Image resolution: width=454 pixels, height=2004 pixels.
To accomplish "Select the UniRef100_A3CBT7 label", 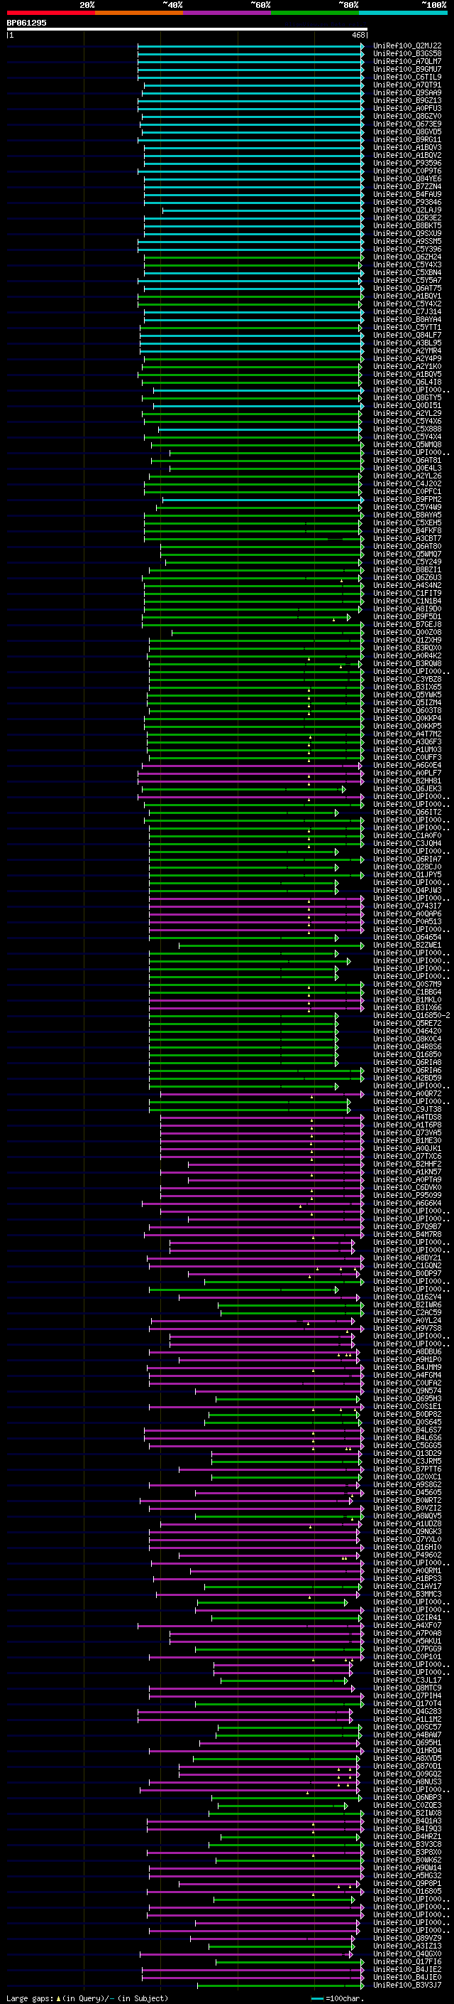I will 406,538.
